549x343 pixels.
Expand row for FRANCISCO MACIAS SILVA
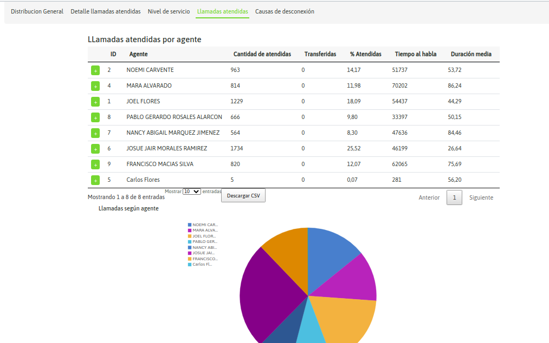pos(95,164)
